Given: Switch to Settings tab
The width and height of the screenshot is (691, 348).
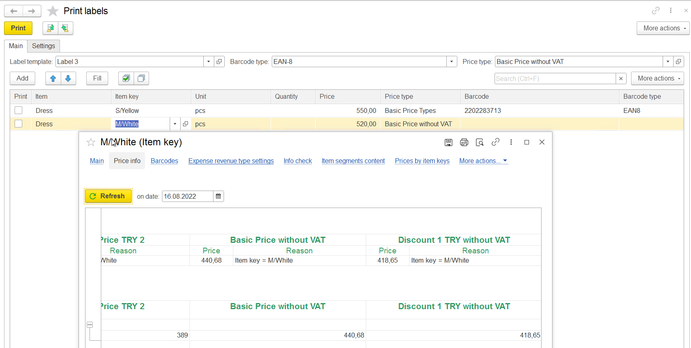Looking at the screenshot, I should (44, 46).
